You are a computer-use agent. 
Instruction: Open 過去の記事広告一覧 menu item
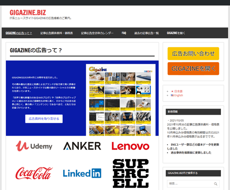pos(147,33)
